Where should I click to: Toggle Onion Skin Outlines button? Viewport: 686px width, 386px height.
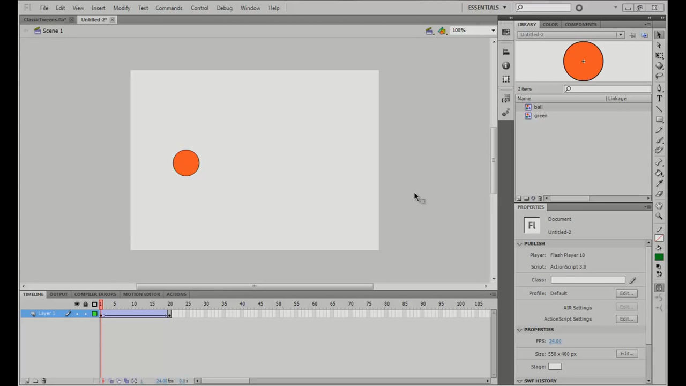119,381
